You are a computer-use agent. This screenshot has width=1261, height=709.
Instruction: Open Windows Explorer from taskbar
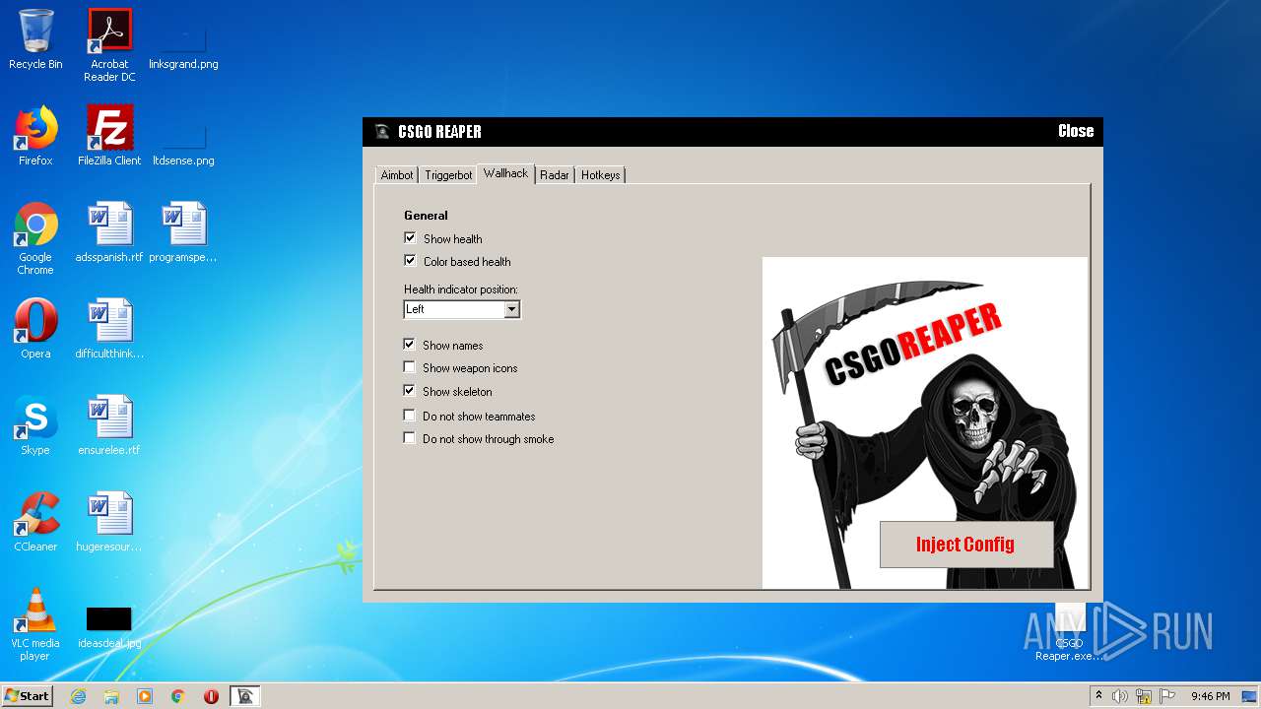point(111,696)
